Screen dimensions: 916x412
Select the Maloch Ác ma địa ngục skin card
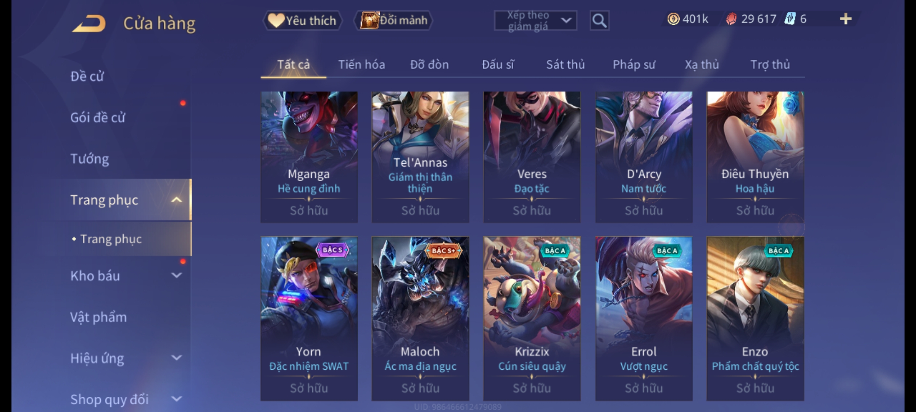click(420, 319)
